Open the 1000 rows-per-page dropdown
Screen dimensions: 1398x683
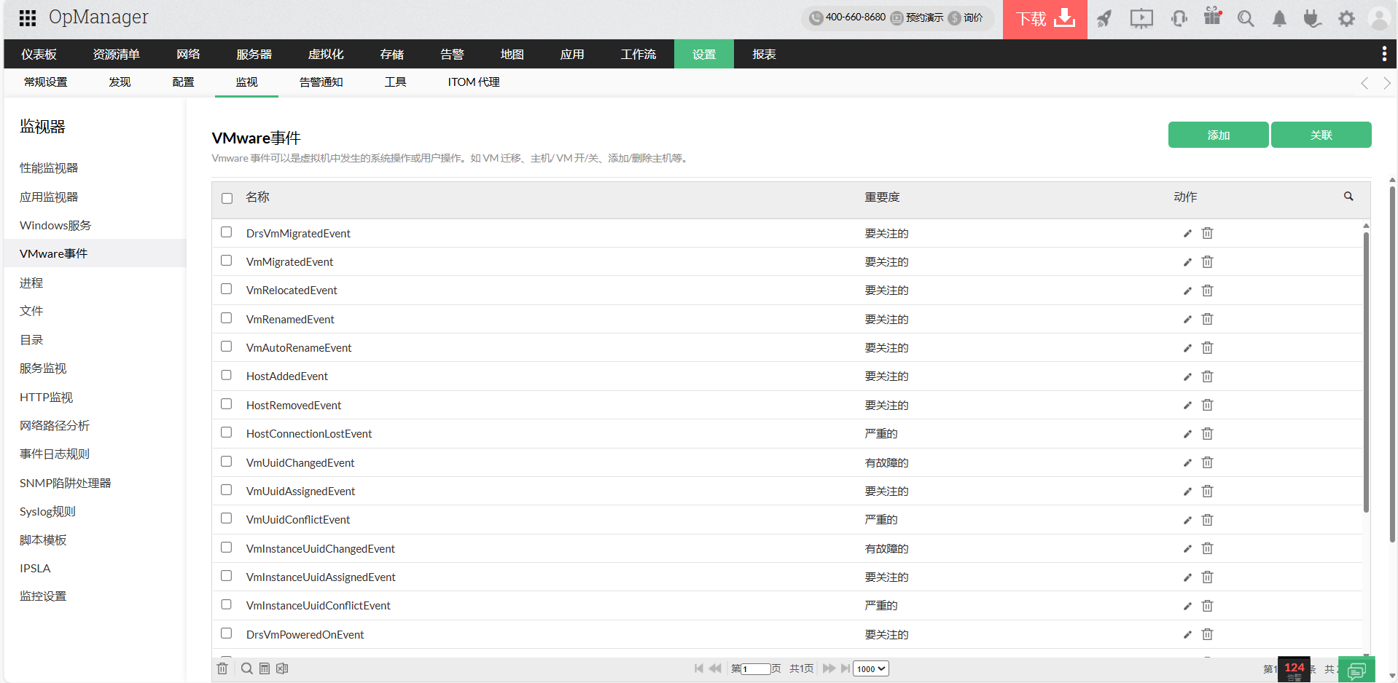coord(871,668)
